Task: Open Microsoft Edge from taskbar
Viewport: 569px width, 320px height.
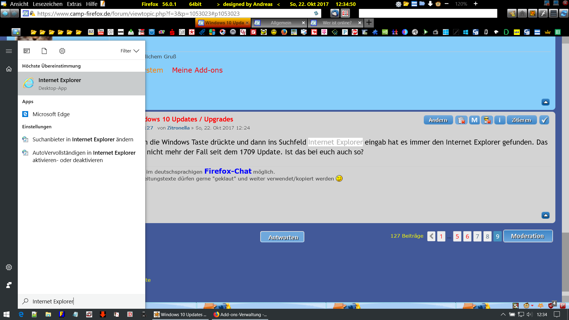Action: pyautogui.click(x=21, y=314)
